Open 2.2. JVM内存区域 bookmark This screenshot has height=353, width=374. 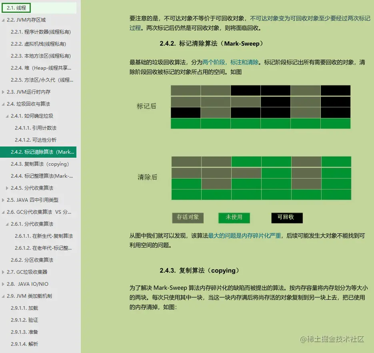[26, 20]
